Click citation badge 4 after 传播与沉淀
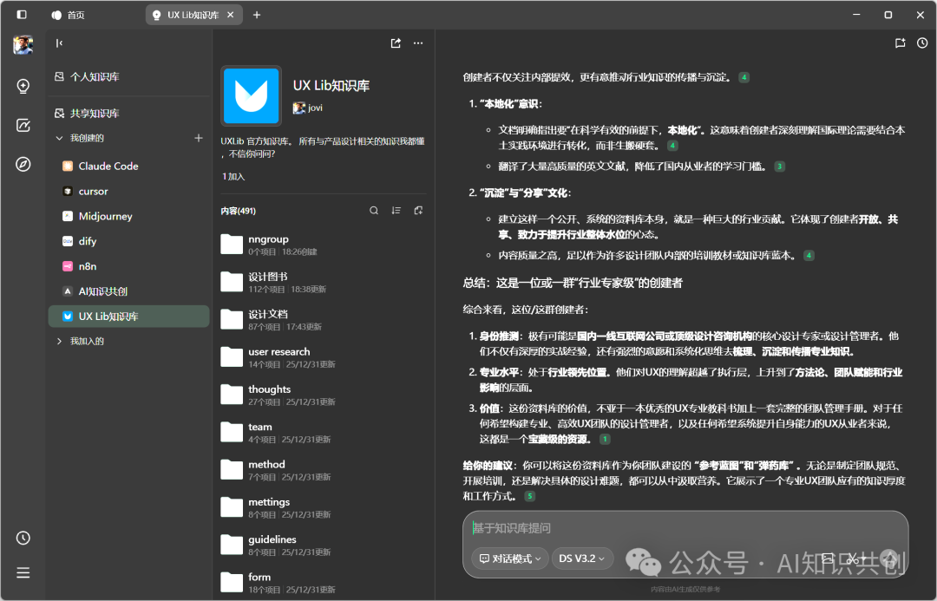The width and height of the screenshot is (937, 601). [x=744, y=78]
